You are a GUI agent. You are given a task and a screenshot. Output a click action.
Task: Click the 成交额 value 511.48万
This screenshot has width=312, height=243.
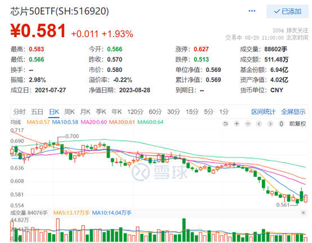click(x=277, y=60)
